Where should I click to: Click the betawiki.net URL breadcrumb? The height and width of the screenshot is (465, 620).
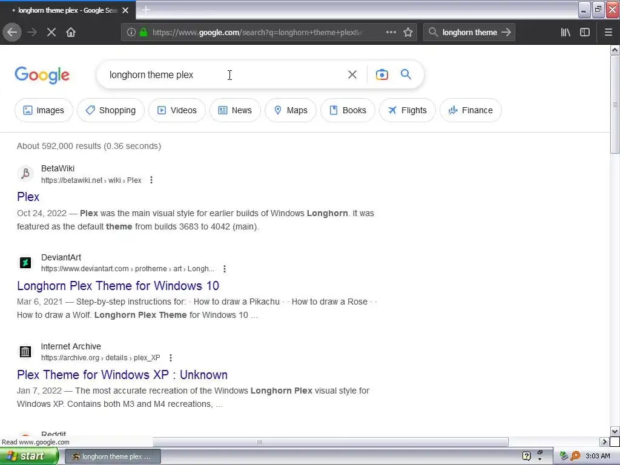pyautogui.click(x=91, y=180)
